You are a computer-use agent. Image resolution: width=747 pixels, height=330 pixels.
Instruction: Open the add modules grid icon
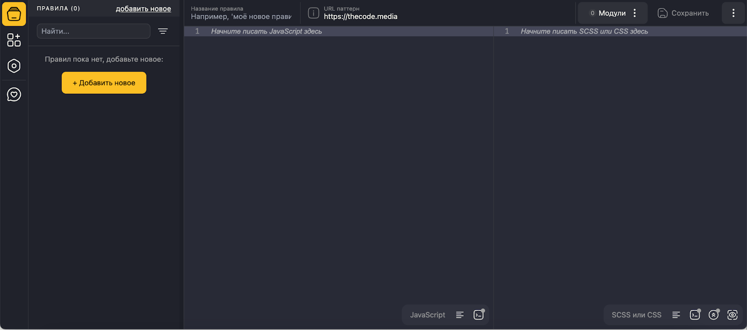[14, 40]
